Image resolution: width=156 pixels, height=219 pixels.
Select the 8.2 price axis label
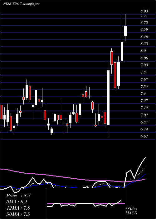pyautogui.click(x=143, y=51)
